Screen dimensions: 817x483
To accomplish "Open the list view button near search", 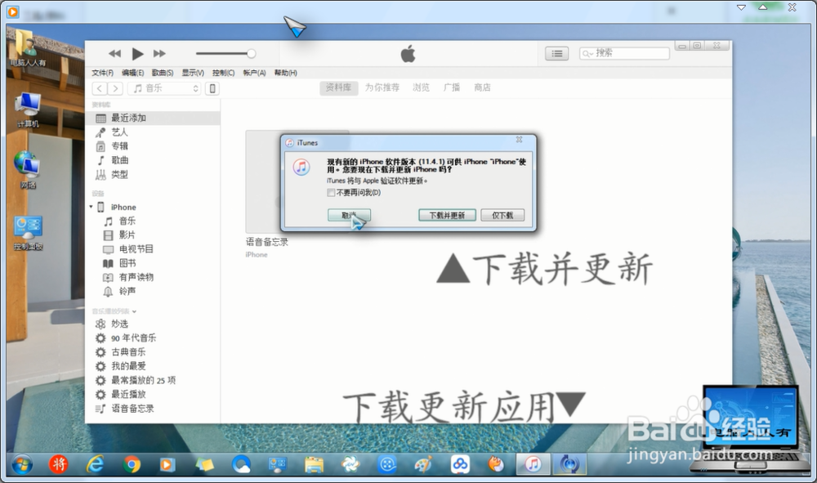I will [x=557, y=53].
